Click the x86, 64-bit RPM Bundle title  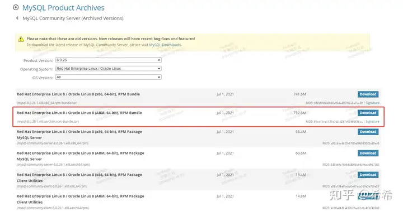(78, 94)
